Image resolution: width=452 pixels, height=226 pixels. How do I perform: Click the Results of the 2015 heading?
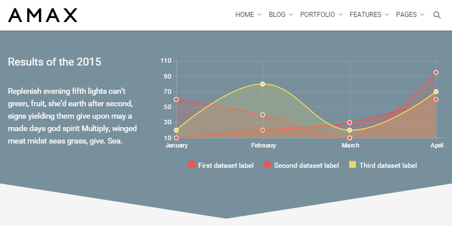click(55, 62)
